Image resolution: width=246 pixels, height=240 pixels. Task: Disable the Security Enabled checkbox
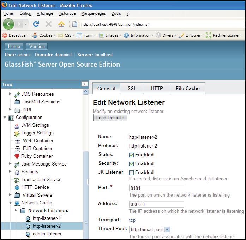[x=132, y=164]
